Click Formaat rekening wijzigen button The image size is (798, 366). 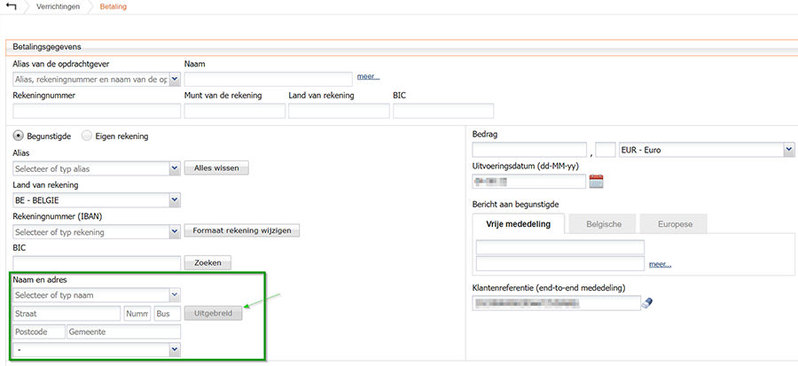242,230
